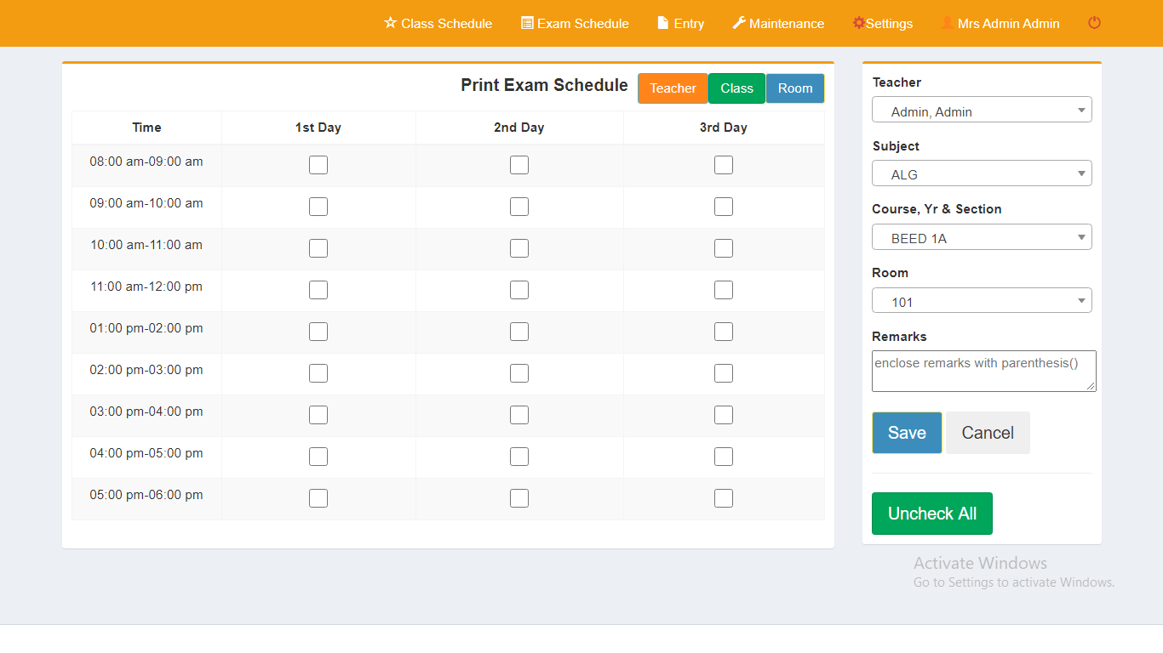Open the Exam Schedule menu
The width and height of the screenshot is (1163, 653).
[575, 24]
